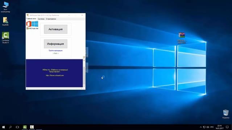Click the volume speaker tray icon
This screenshot has height=130, width=232.
[208, 127]
